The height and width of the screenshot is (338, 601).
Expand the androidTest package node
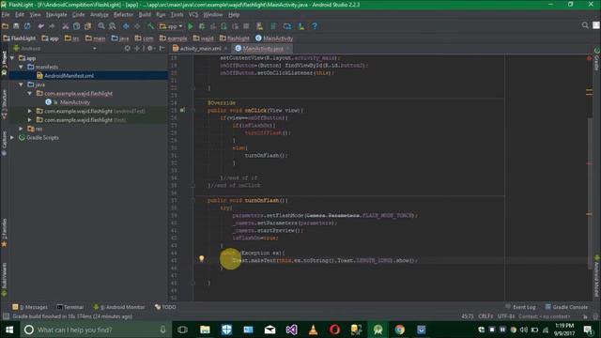(x=30, y=111)
